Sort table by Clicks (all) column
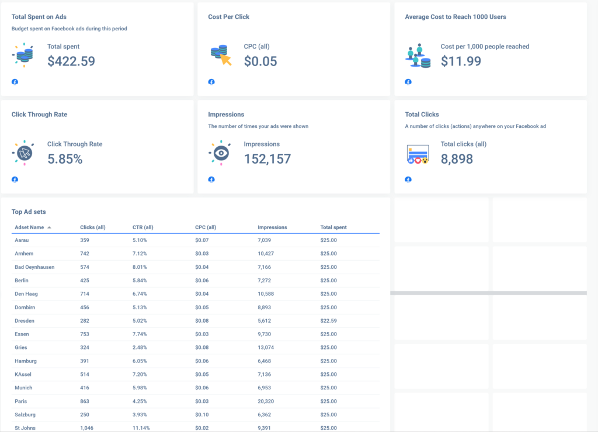Viewport: 598px width, 432px height. [x=92, y=227]
